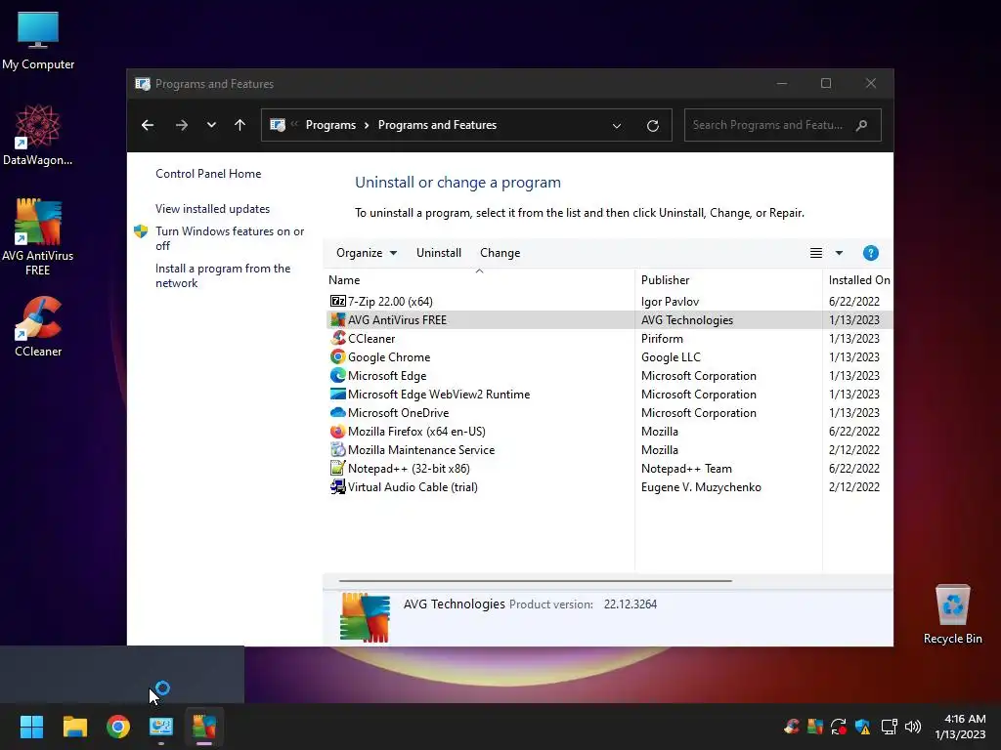Click the Change toolbar button
1001x750 pixels.
click(x=500, y=253)
